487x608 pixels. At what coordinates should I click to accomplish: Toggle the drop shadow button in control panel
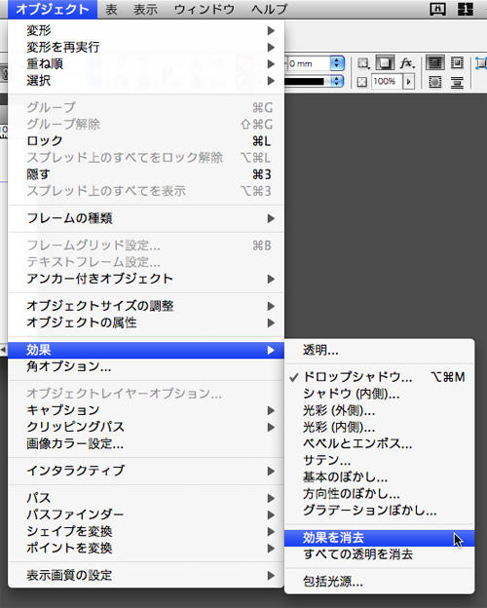pyautogui.click(x=385, y=62)
